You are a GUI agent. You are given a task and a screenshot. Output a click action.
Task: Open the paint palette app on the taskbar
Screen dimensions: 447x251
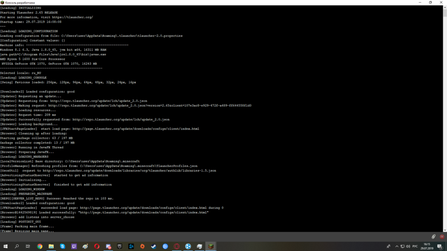(85, 246)
